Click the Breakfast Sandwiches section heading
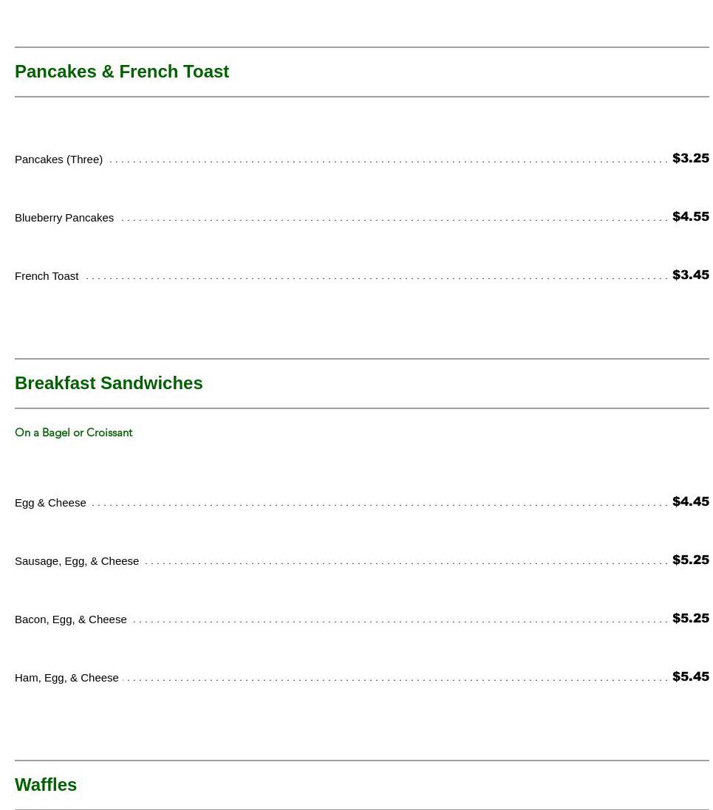The image size is (713, 810). [x=109, y=383]
